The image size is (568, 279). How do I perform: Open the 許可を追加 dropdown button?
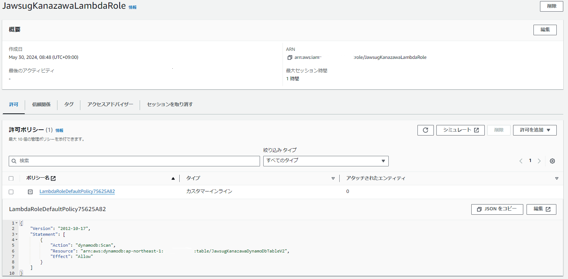pyautogui.click(x=535, y=130)
